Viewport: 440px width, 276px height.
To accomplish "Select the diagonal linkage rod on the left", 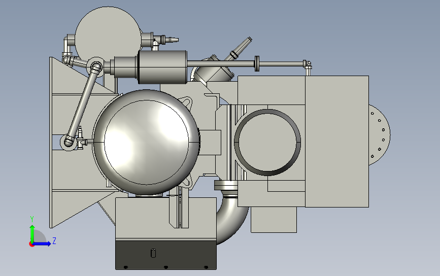I will tap(82, 105).
